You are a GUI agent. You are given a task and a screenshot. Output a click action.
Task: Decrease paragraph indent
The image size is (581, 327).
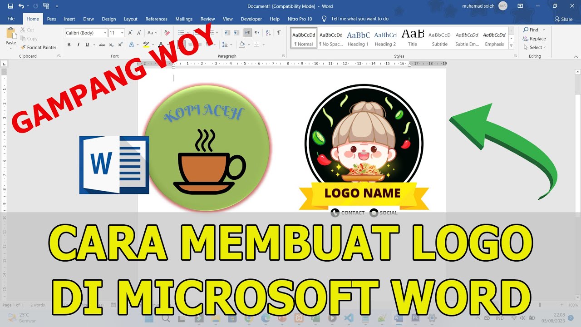227,33
